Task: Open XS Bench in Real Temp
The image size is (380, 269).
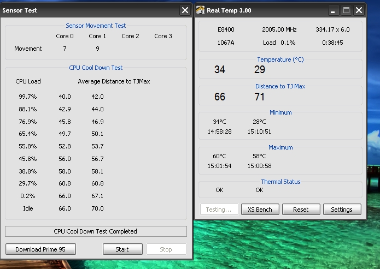Action: (x=260, y=210)
